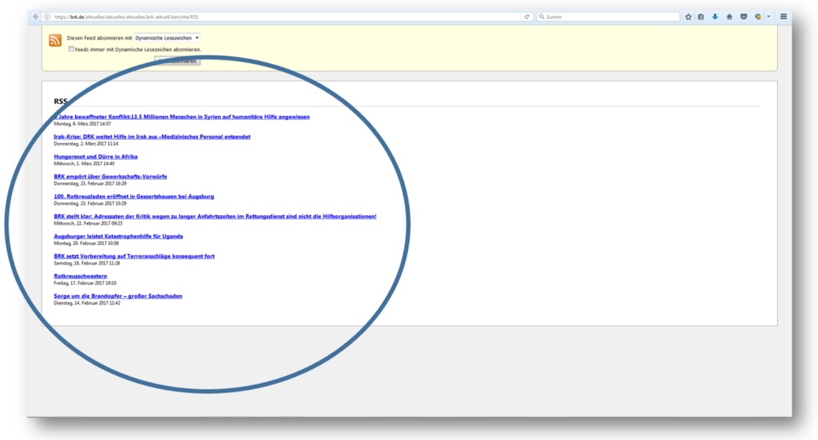Click the Pocket icon in toolbar
The width and height of the screenshot is (818, 440).
pos(743,17)
